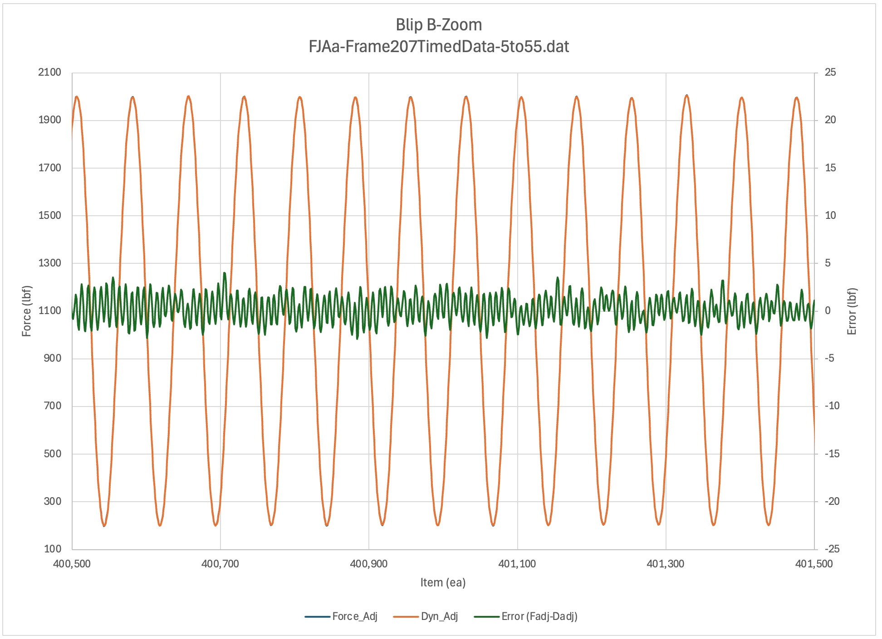Viewport: 882px width, 639px height.
Task: Click the green Error legend line swatch
Action: coord(486,617)
